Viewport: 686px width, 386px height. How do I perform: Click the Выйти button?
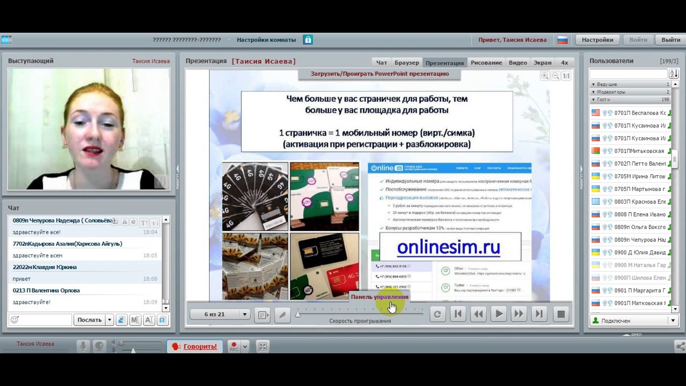(670, 40)
